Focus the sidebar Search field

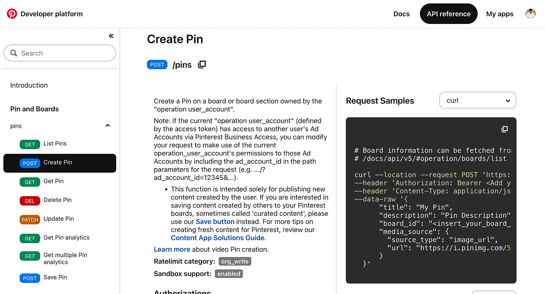[x=60, y=53]
